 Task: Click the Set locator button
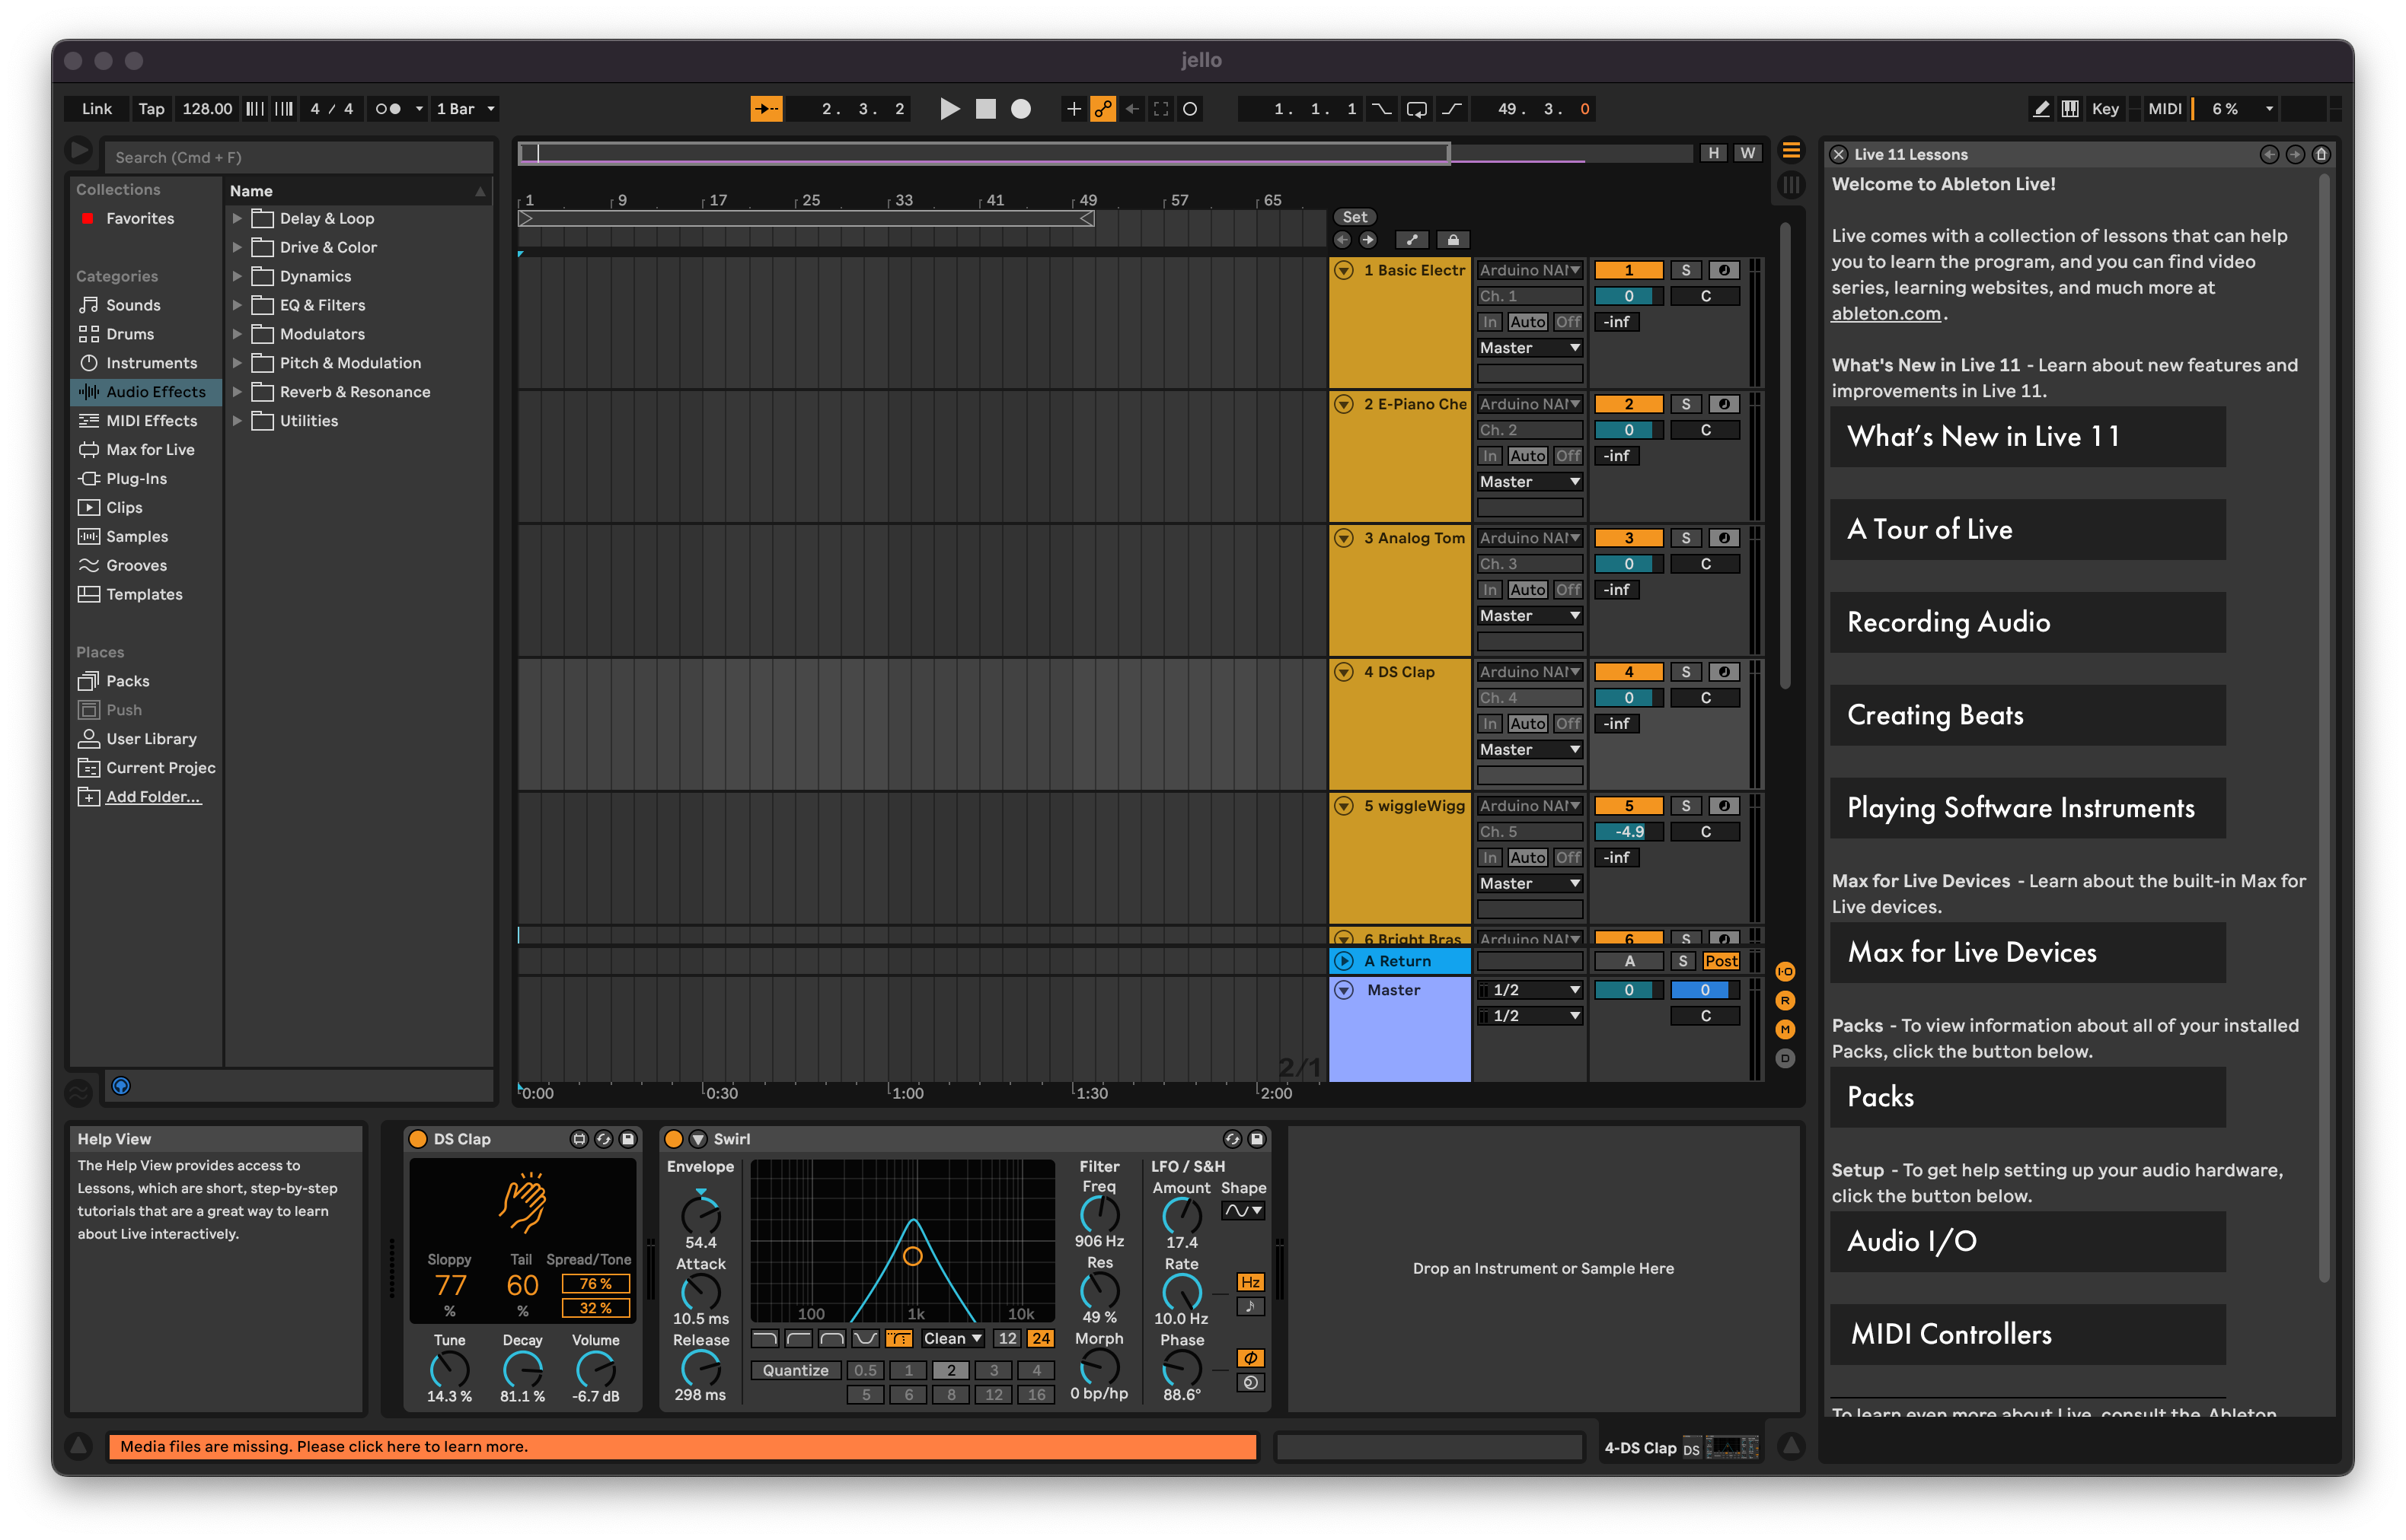(1355, 217)
